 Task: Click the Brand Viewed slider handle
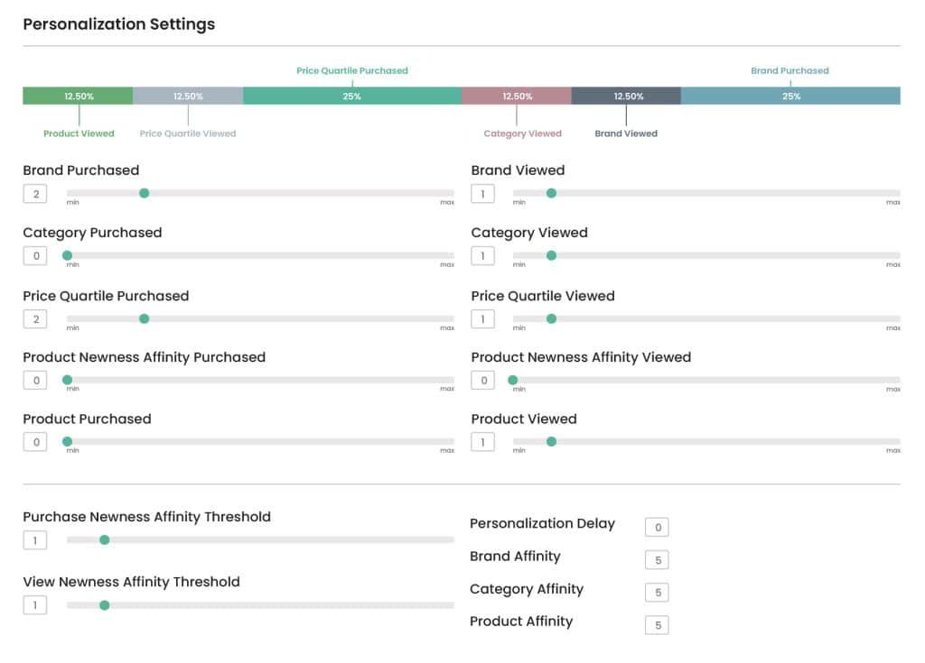[x=551, y=193]
